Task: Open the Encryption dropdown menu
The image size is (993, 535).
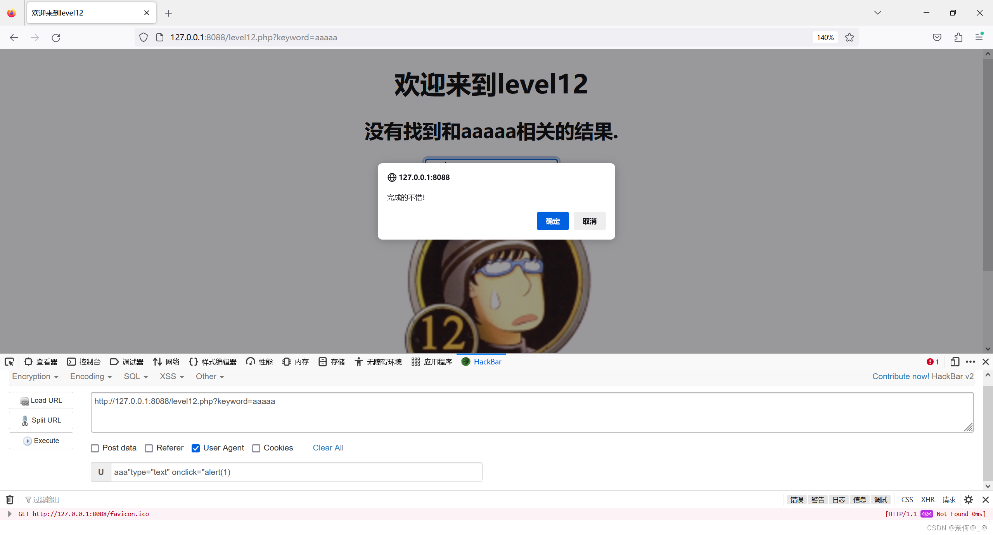Action: [x=34, y=376]
